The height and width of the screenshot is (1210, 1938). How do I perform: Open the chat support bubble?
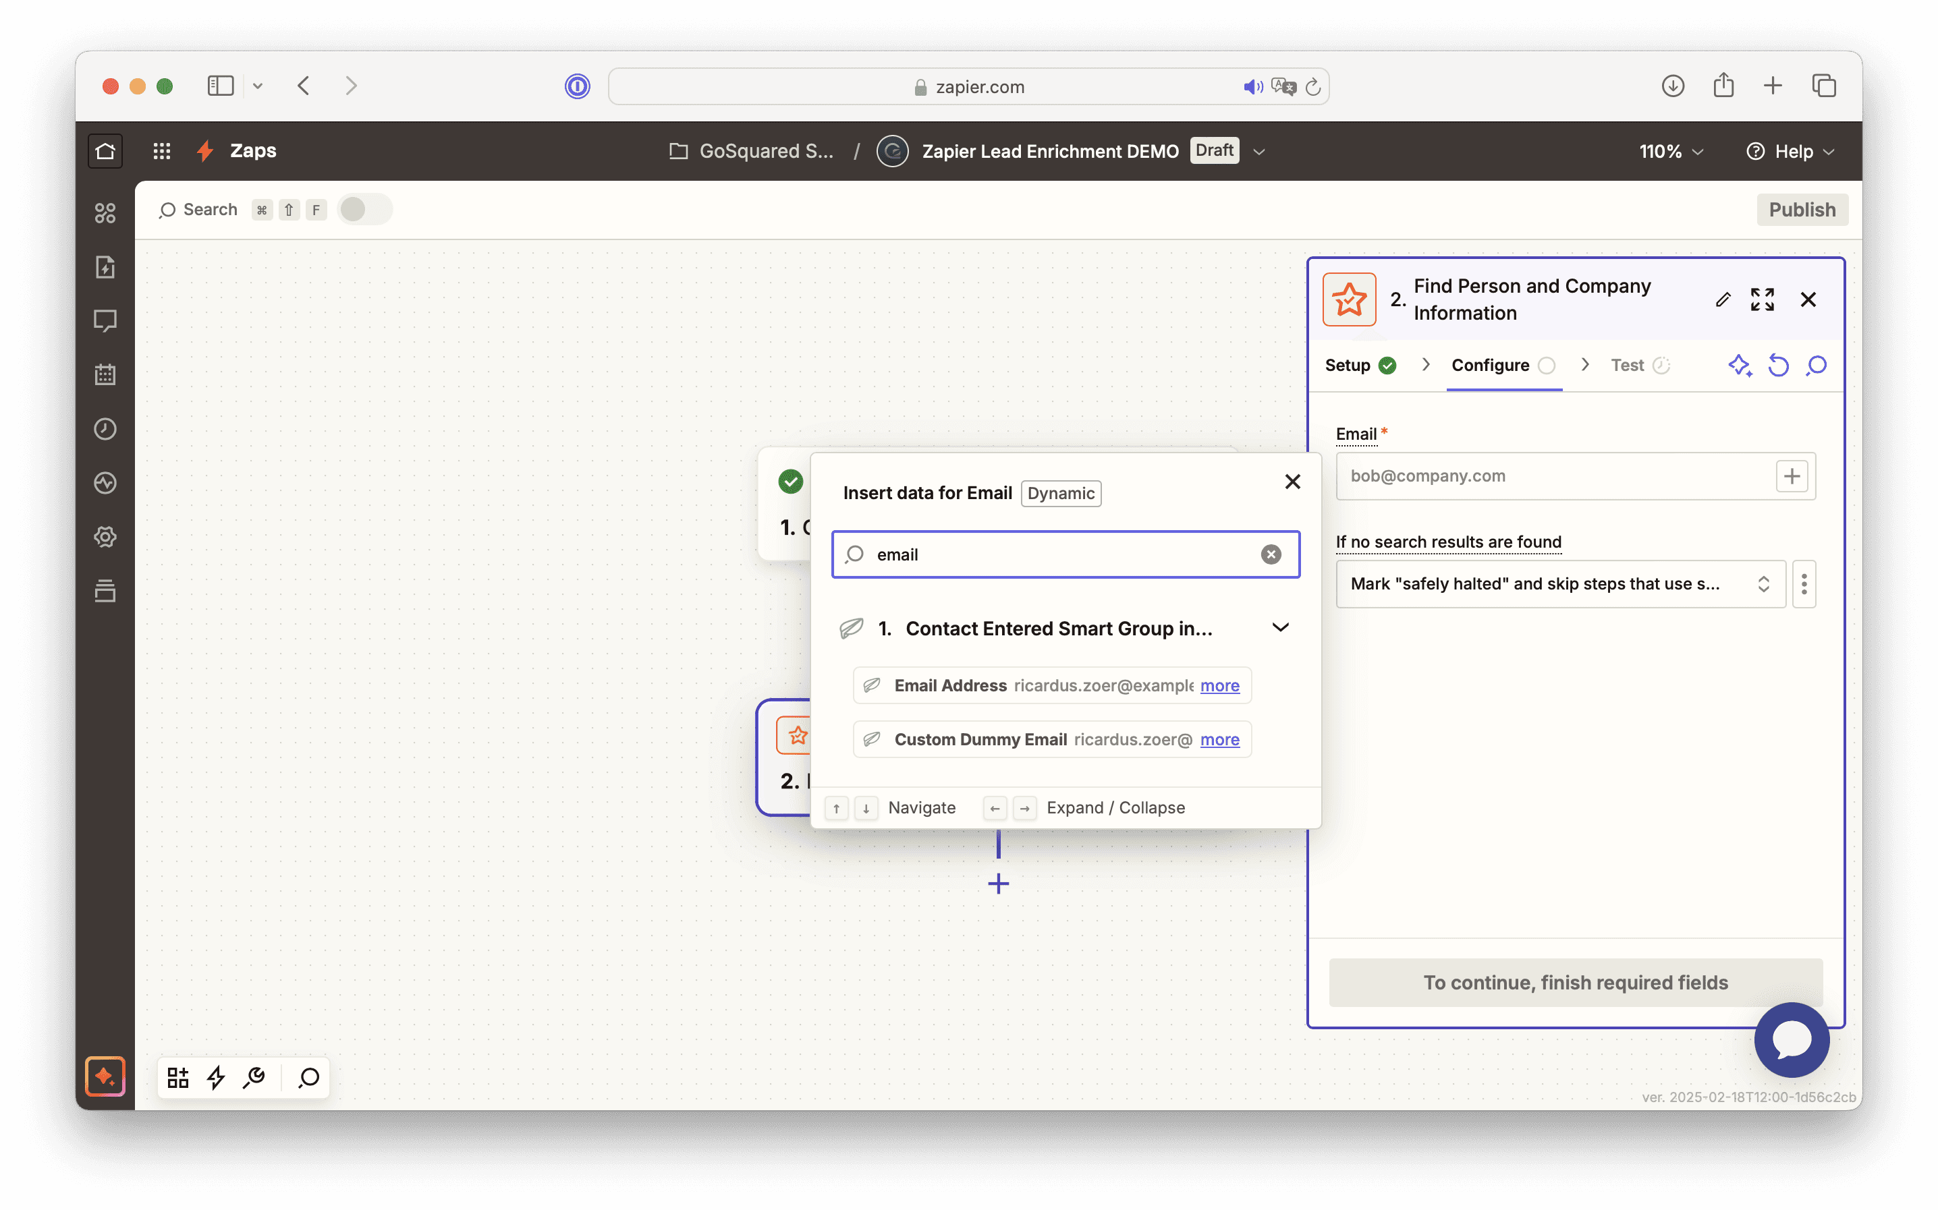click(x=1792, y=1039)
